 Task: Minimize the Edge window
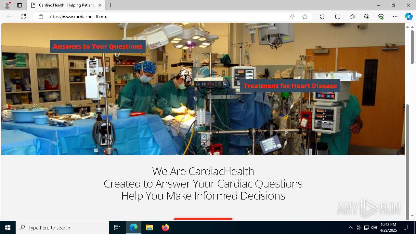378,5
